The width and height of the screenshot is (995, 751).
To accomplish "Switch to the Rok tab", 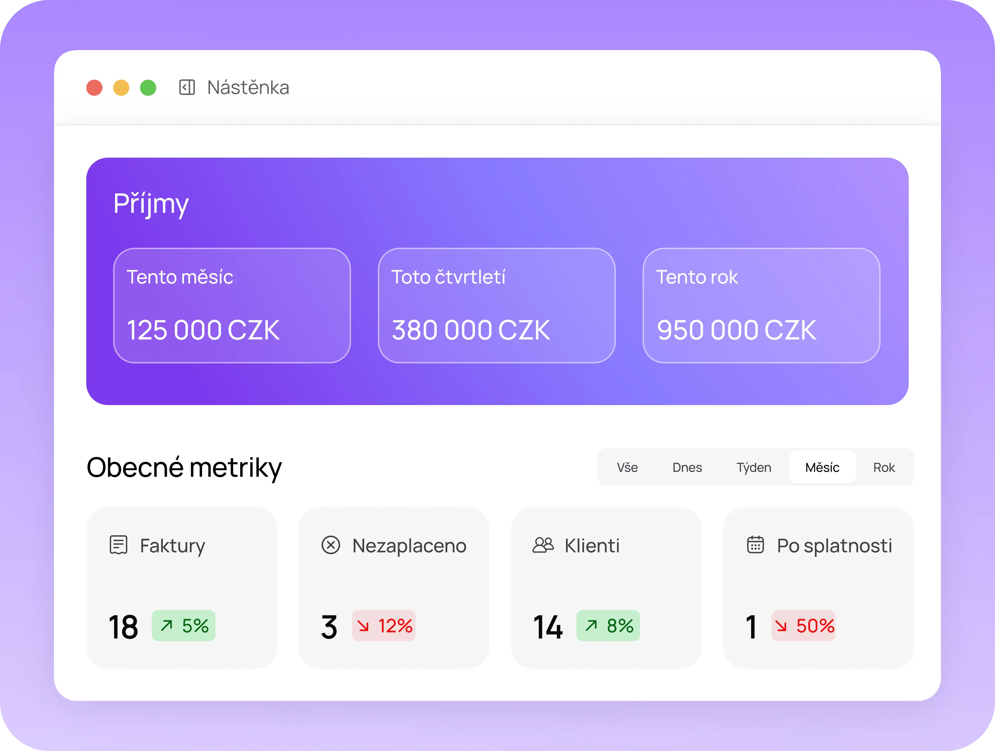I will point(884,467).
